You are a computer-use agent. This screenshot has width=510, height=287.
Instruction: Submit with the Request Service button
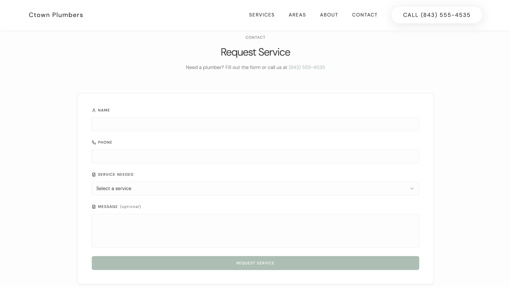coord(255,263)
